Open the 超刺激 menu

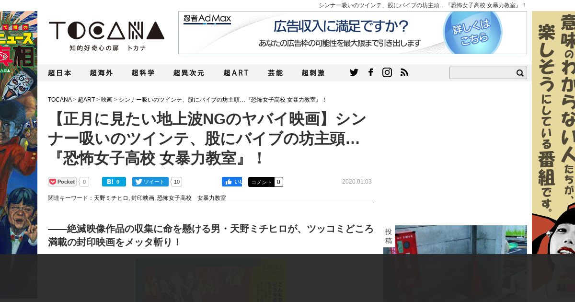click(313, 73)
